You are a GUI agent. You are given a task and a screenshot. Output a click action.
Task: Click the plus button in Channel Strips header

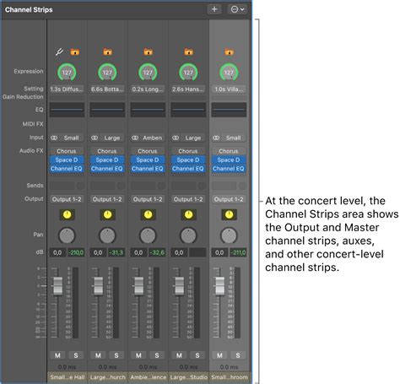(214, 9)
